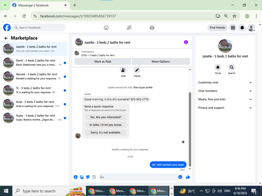Click 'ok i will contact you soon' message
This screenshot has width=262, height=196.
click(168, 165)
